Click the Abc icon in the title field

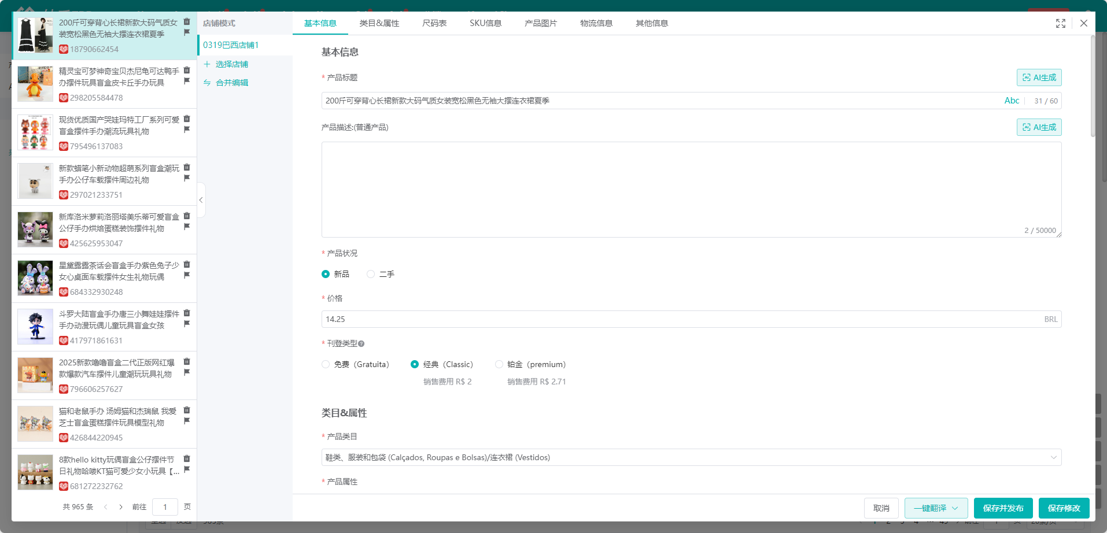coord(1012,100)
